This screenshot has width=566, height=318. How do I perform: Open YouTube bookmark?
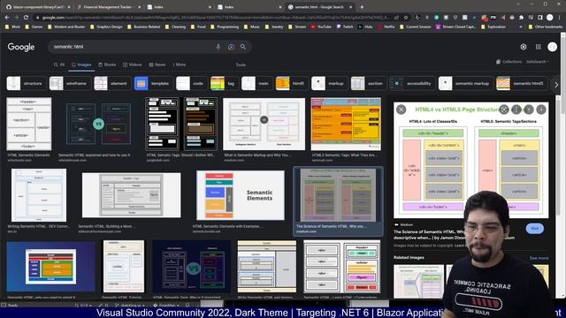(x=321, y=26)
